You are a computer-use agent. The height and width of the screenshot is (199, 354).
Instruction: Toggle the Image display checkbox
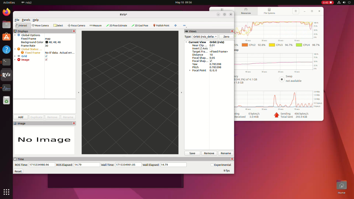pos(46,60)
